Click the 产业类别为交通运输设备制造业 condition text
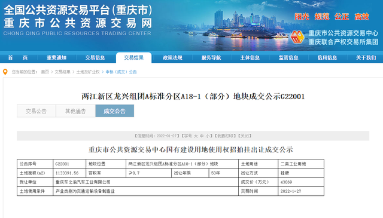 pos(85,191)
